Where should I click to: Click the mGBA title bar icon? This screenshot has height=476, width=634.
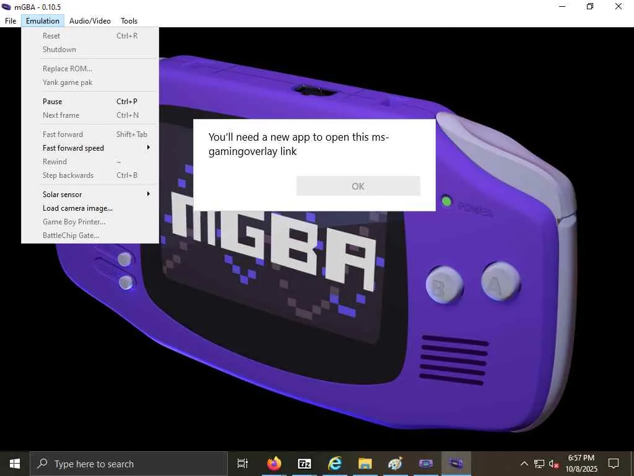(x=6, y=7)
